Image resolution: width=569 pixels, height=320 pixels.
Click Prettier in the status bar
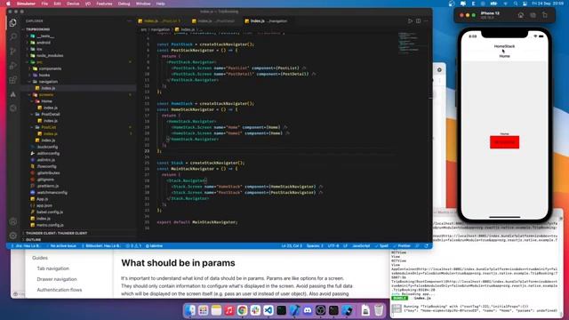pyautogui.click(x=402, y=246)
